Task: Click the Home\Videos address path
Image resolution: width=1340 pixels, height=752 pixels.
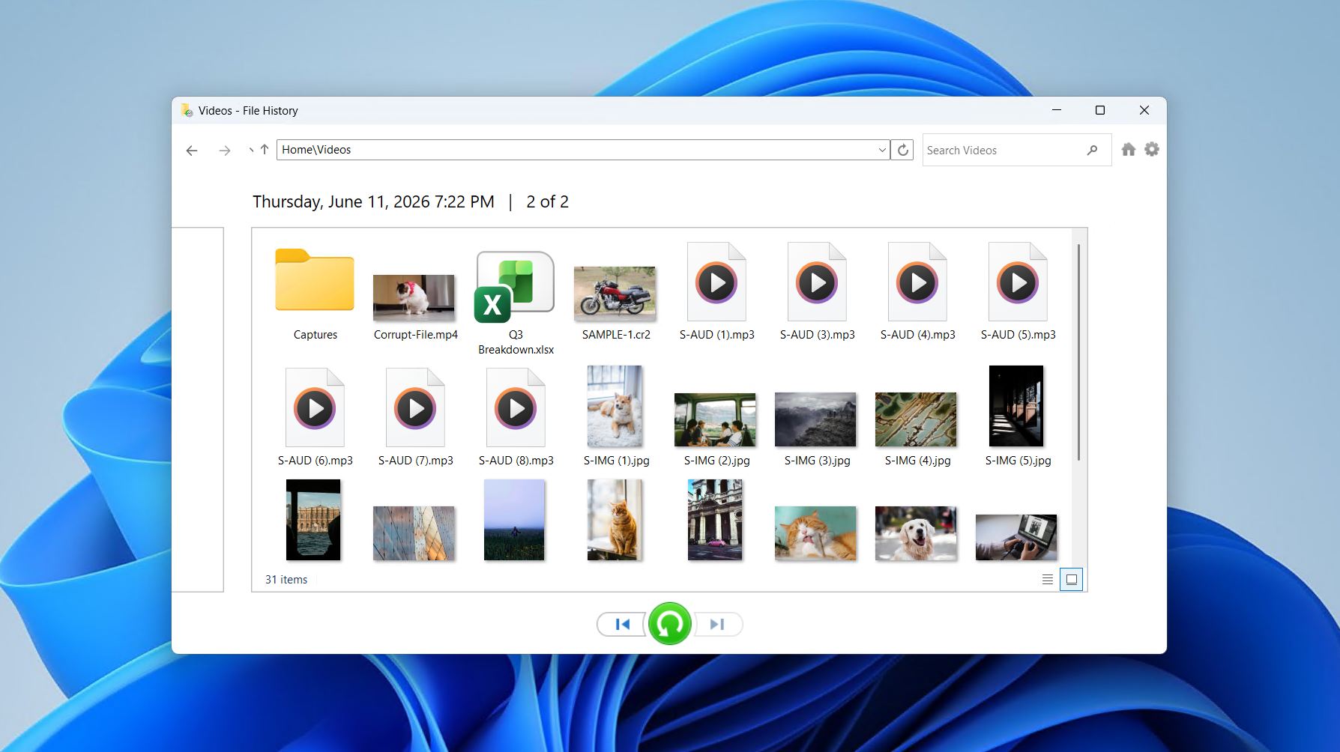Action: (316, 150)
